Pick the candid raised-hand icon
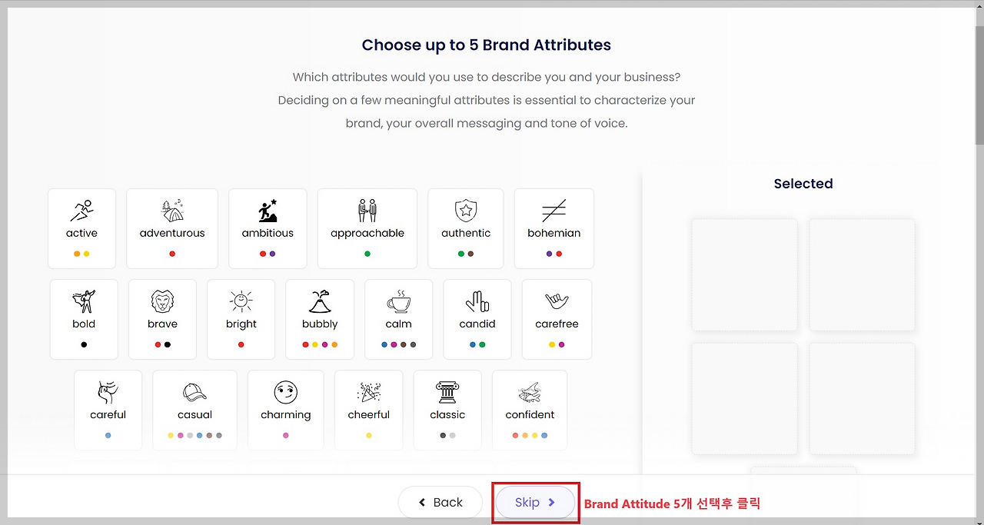The image size is (984, 525). tap(477, 301)
